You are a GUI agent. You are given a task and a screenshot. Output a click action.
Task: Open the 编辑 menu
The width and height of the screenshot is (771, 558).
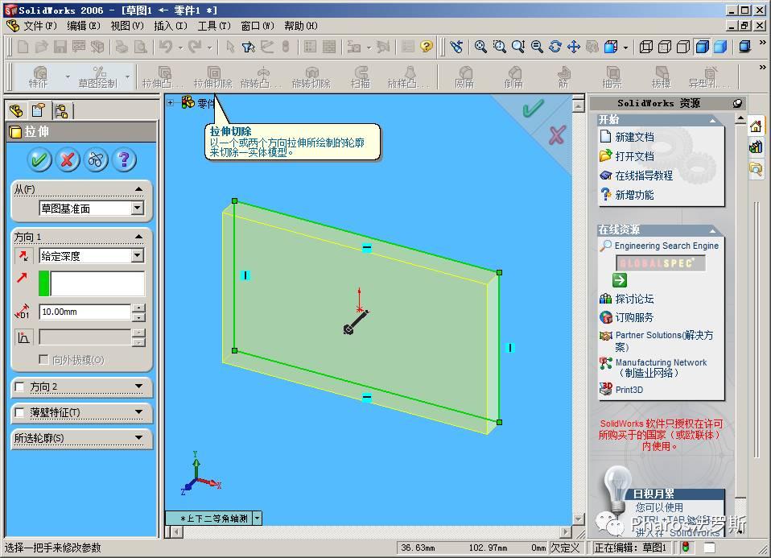pyautogui.click(x=83, y=26)
